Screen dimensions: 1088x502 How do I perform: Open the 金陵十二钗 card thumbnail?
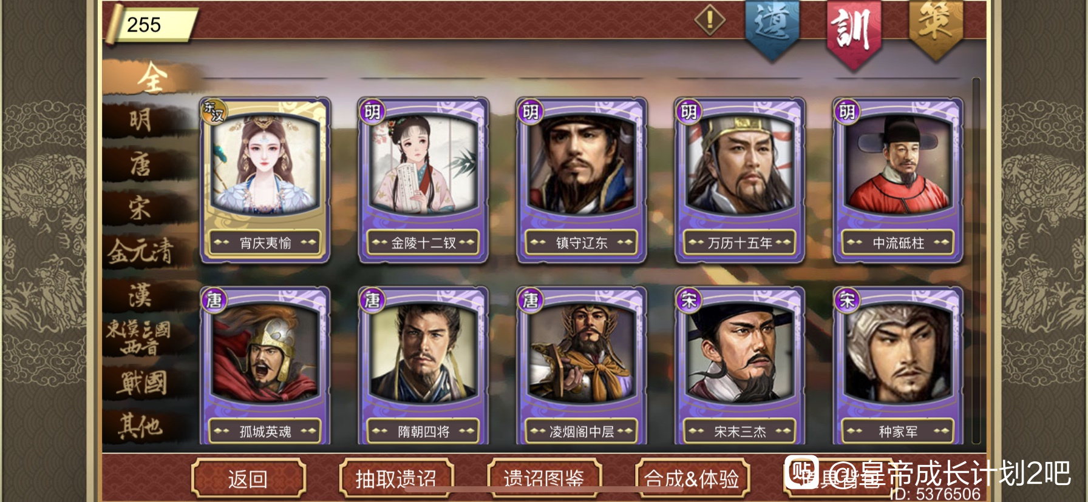pyautogui.click(x=423, y=180)
